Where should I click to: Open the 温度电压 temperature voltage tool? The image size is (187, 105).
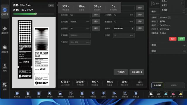(28, 94)
